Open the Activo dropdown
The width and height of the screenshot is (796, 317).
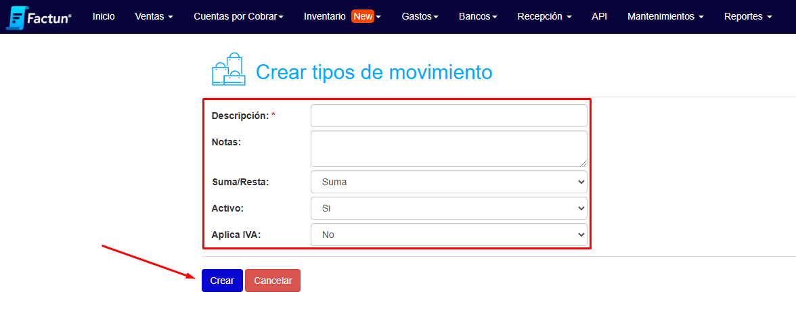449,208
